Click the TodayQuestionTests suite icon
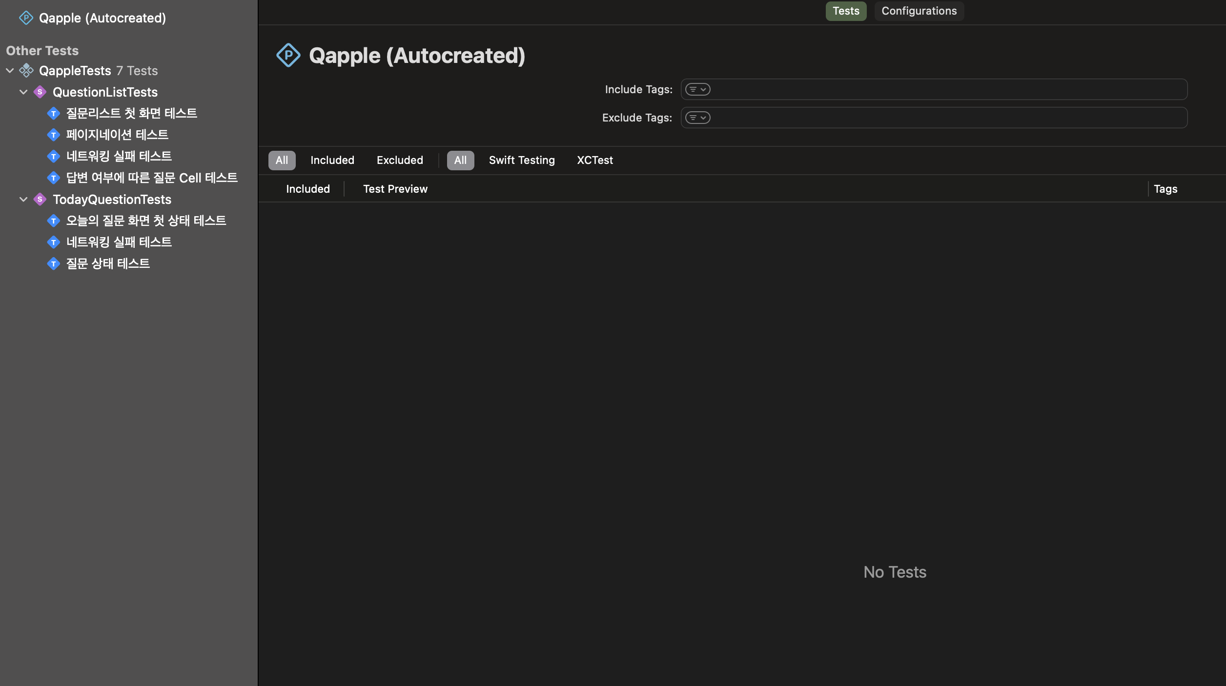This screenshot has width=1226, height=686. click(40, 200)
